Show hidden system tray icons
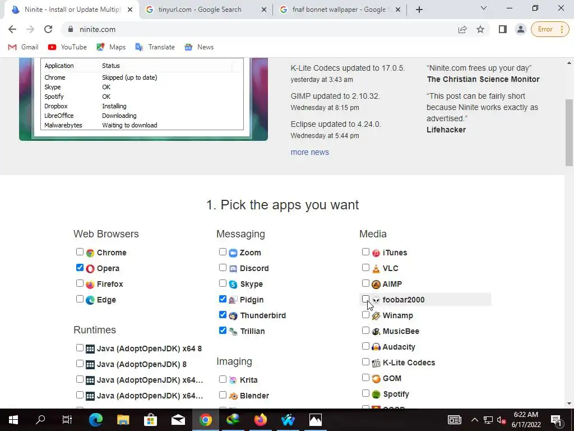Image resolution: width=574 pixels, height=431 pixels. [474, 420]
